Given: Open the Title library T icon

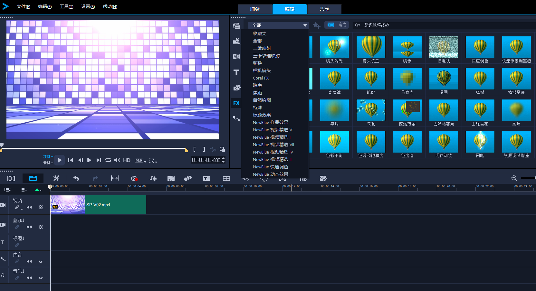Looking at the screenshot, I should pyautogui.click(x=236, y=72).
